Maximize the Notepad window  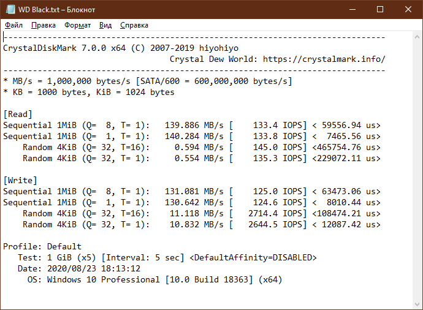380,9
